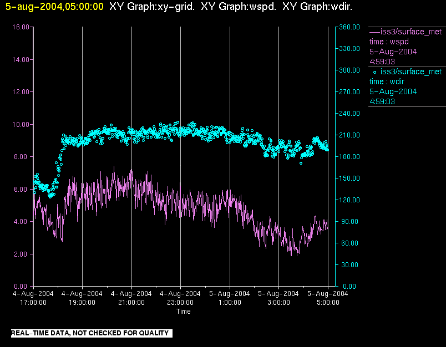Click the cyan 5-Aug-2004 date in legend

click(x=393, y=92)
